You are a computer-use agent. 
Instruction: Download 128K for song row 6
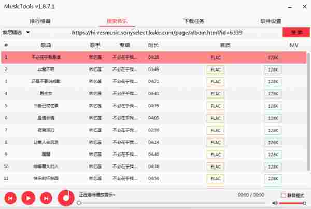click(273, 118)
